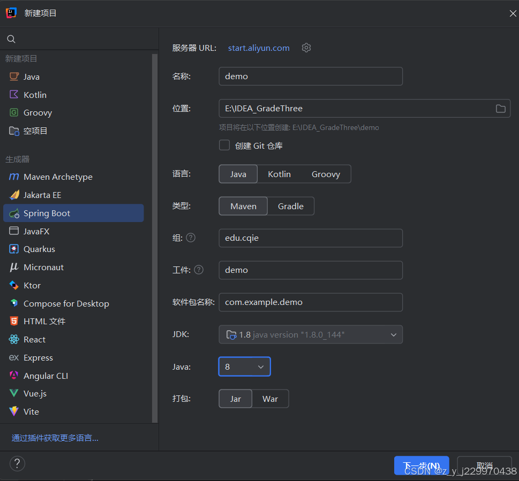Select the React generator

[34, 339]
